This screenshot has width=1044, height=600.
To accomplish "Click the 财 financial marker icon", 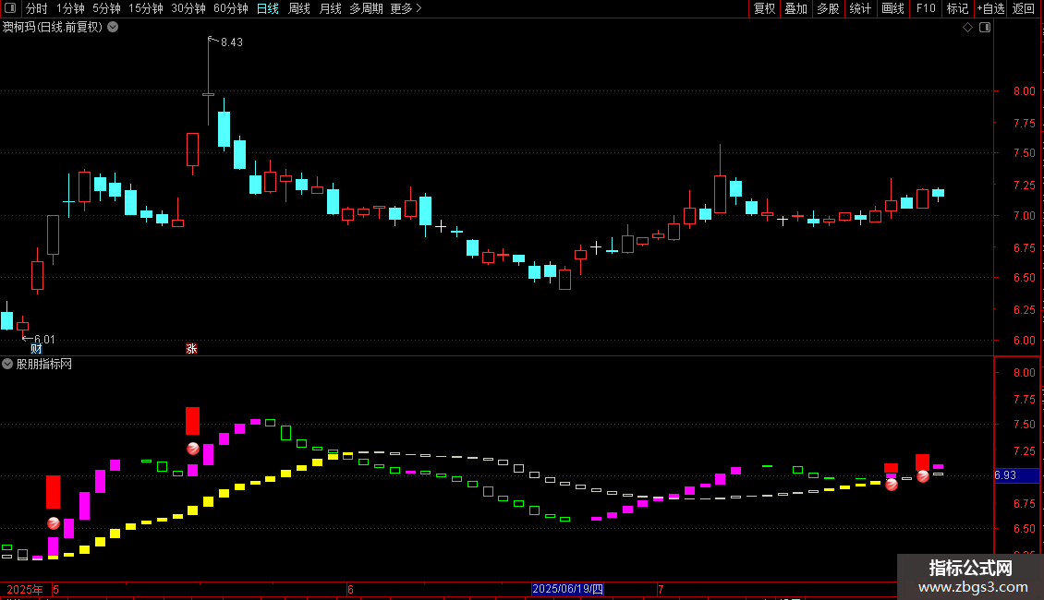I will click(x=37, y=349).
